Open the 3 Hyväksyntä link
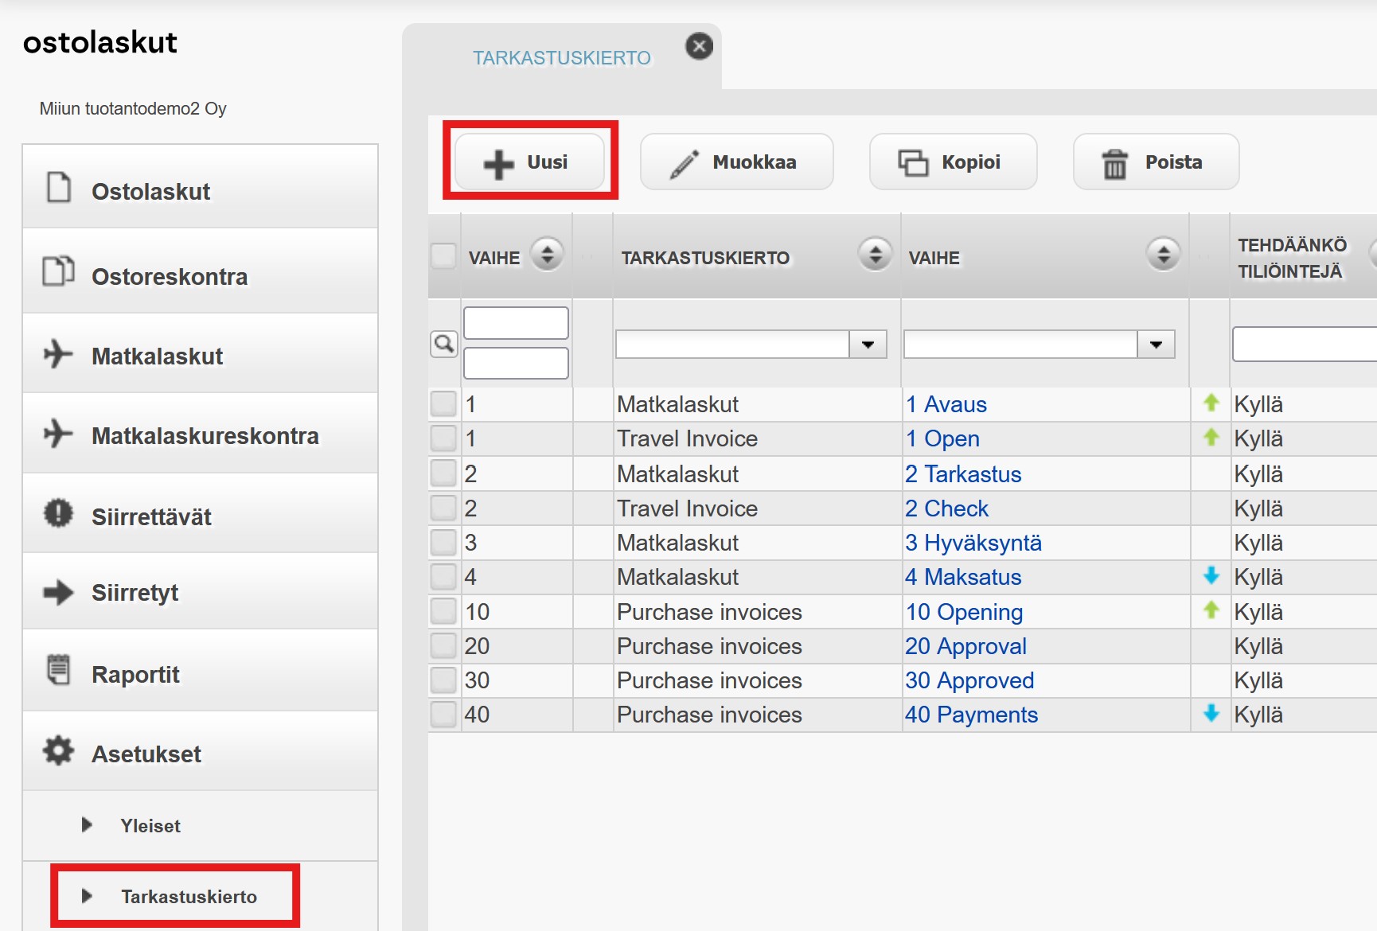This screenshot has width=1377, height=931. (x=973, y=543)
